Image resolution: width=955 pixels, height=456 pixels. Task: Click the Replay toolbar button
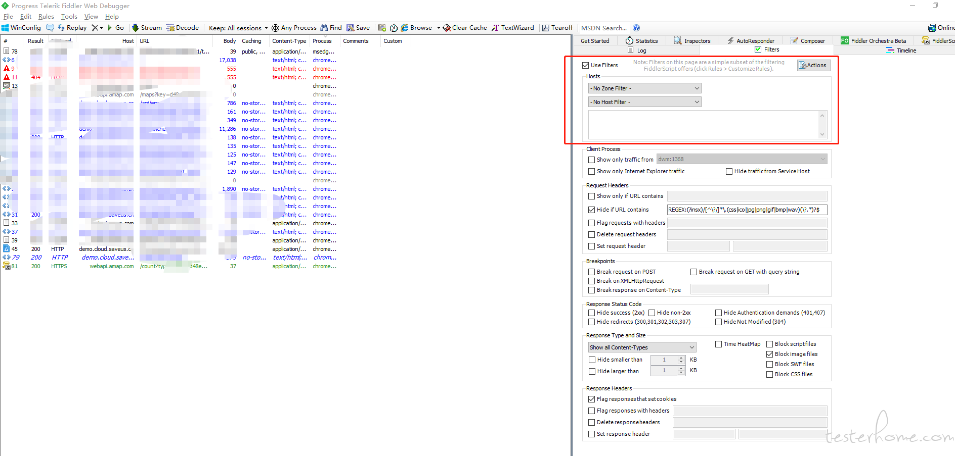point(72,28)
